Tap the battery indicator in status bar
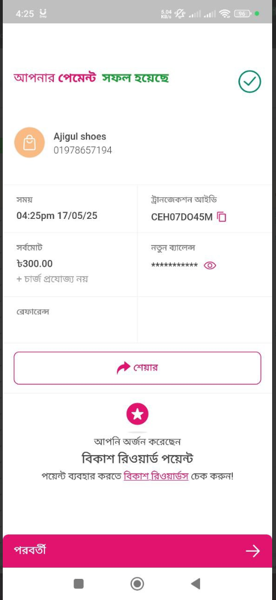This screenshot has width=276, height=600. (x=242, y=14)
